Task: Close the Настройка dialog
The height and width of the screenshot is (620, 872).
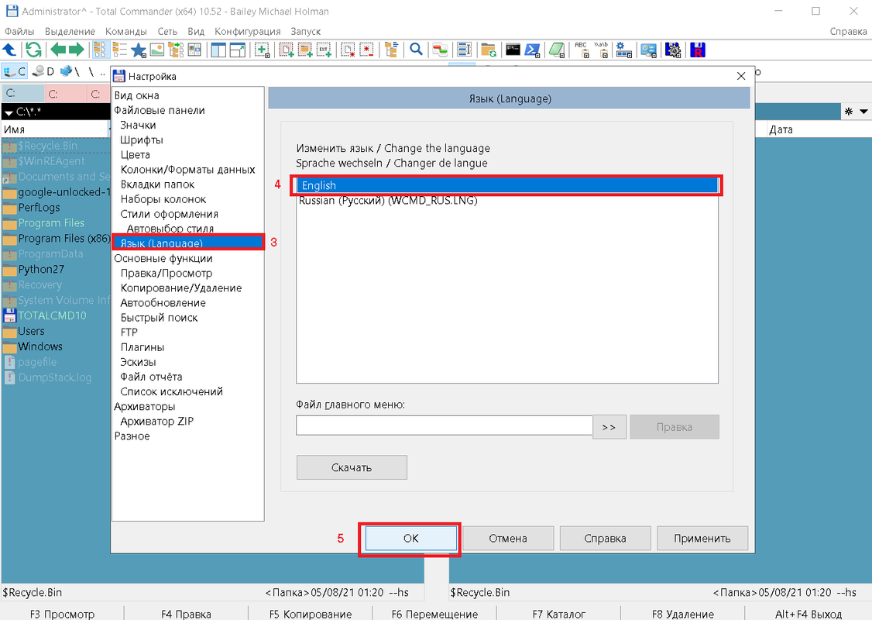Action: 741,76
